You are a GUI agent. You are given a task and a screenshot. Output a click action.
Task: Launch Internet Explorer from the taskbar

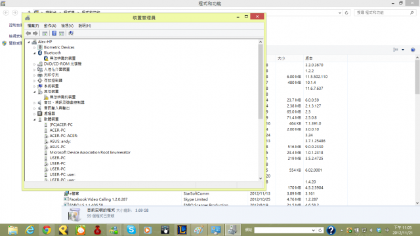(x=30, y=230)
